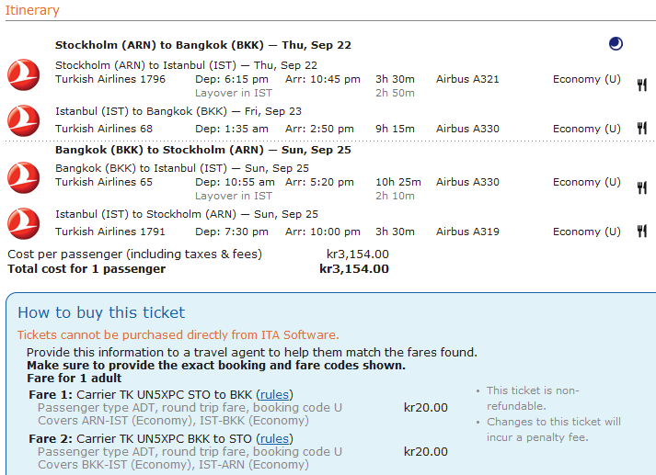
Task: Click Turkish Airlines logo for flight 1791
Action: point(23,223)
